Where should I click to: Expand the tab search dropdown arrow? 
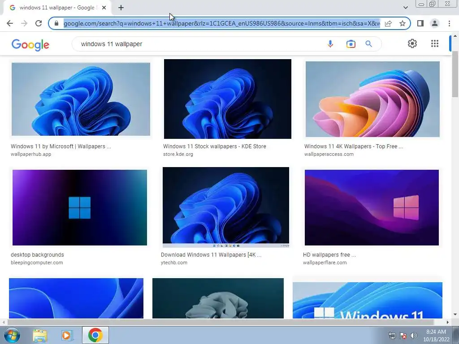405,8
